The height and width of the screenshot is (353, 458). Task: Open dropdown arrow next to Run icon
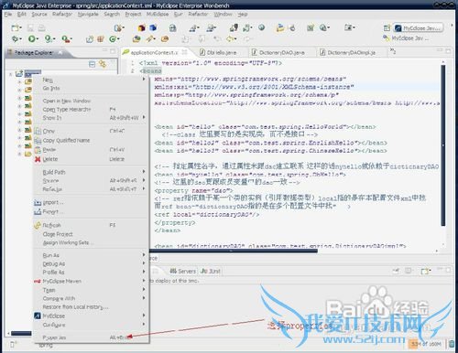click(38, 39)
